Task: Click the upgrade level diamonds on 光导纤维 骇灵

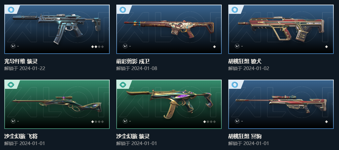Action: (x=97, y=47)
